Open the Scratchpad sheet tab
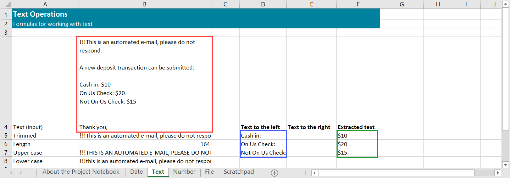Screen dimensions: 510x178 tap(239, 172)
